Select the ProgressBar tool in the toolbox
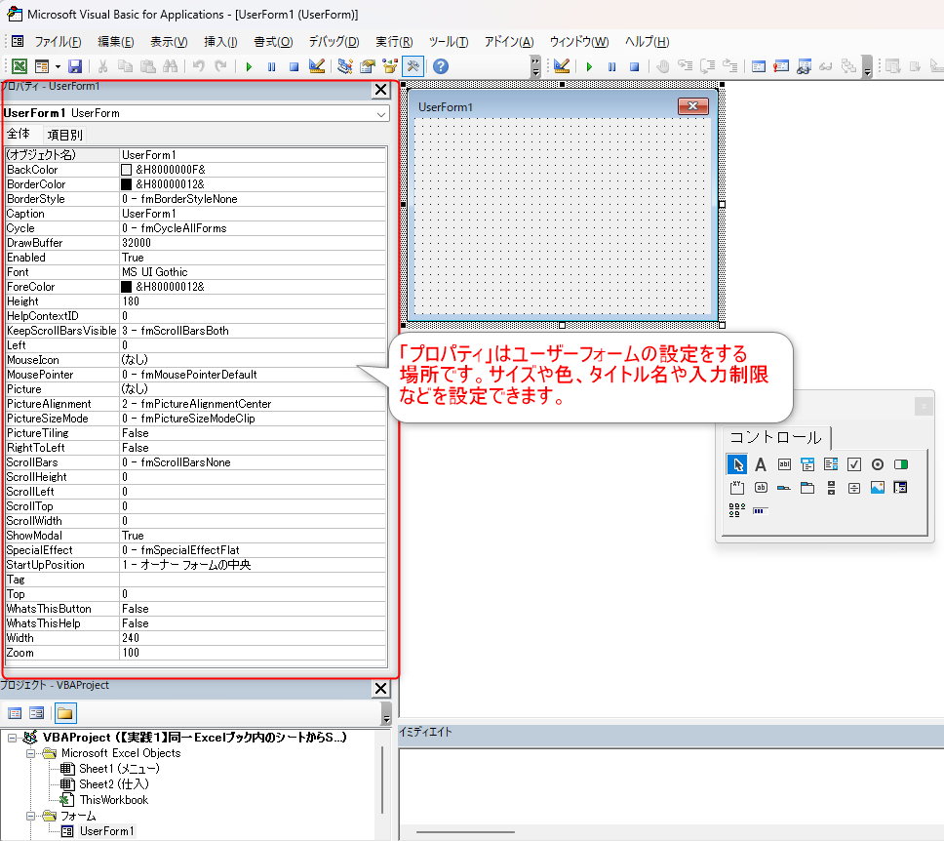The image size is (944, 841). (x=761, y=511)
